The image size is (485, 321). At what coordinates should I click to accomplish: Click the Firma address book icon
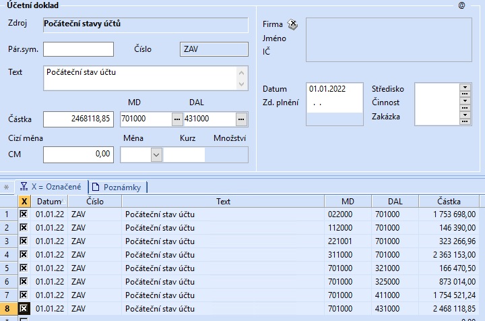pyautogui.click(x=292, y=24)
